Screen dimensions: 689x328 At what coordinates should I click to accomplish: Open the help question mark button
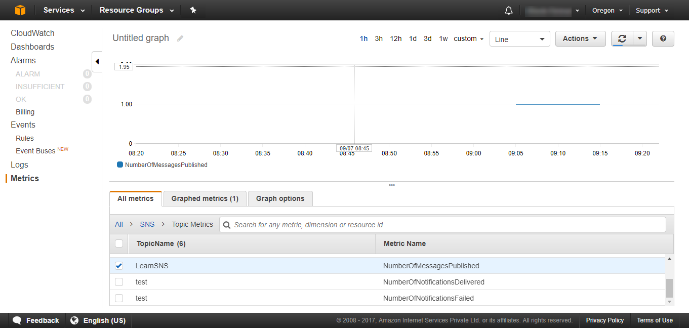pyautogui.click(x=663, y=38)
